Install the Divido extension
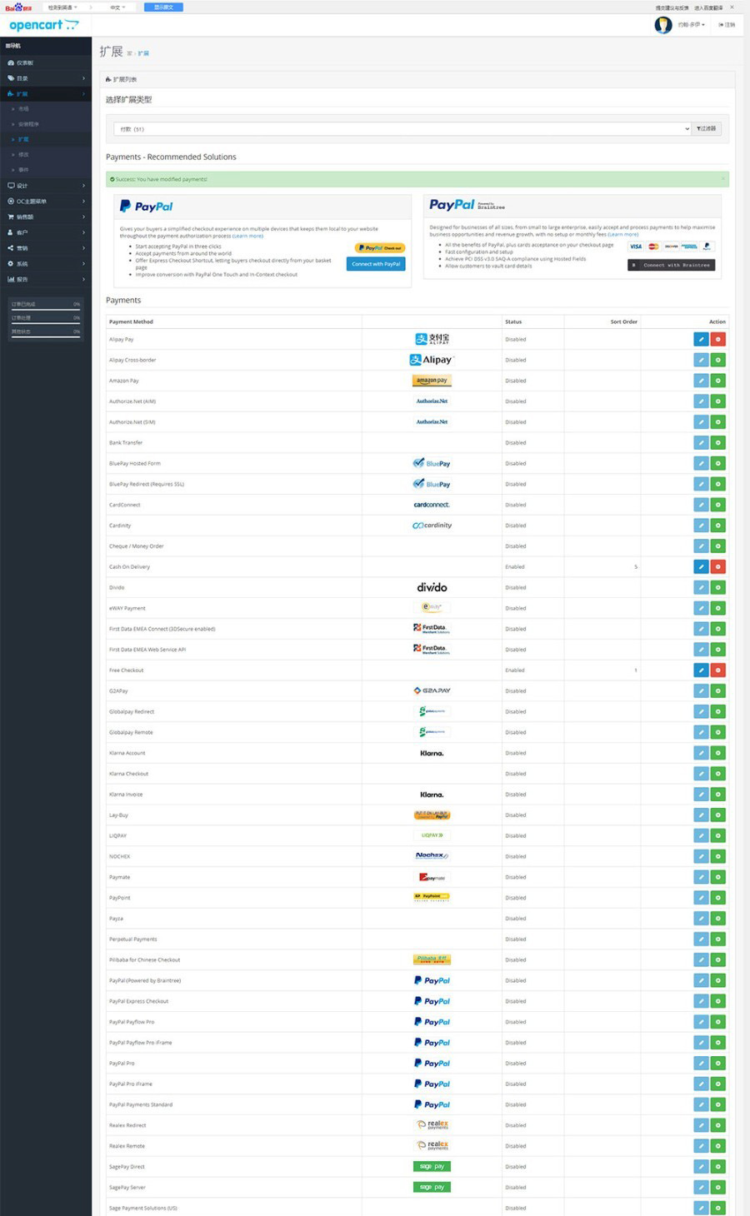This screenshot has width=750, height=1216. pos(717,587)
